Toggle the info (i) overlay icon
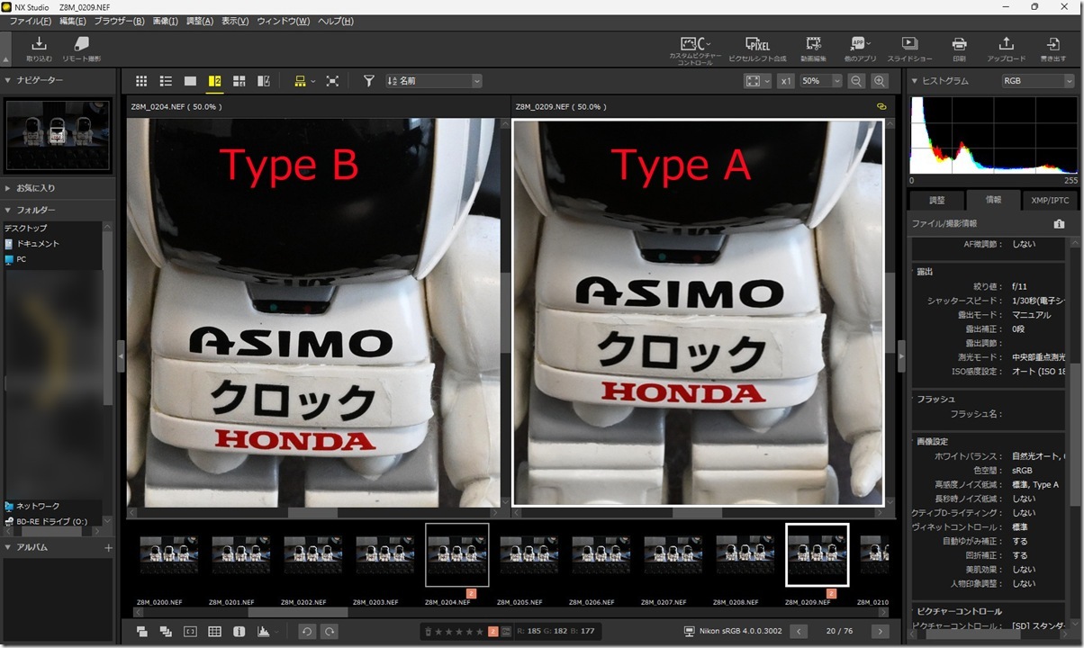The height and width of the screenshot is (648, 1084). (239, 632)
